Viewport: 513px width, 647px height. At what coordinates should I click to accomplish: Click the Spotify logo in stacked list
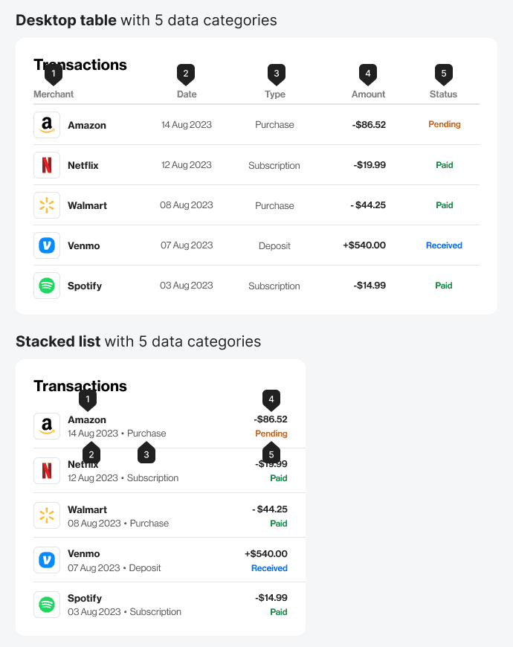pos(47,605)
